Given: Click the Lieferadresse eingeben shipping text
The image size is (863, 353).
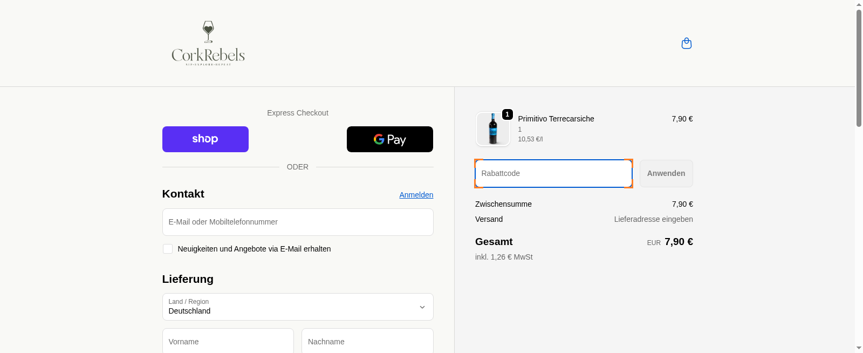Looking at the screenshot, I should click(653, 219).
